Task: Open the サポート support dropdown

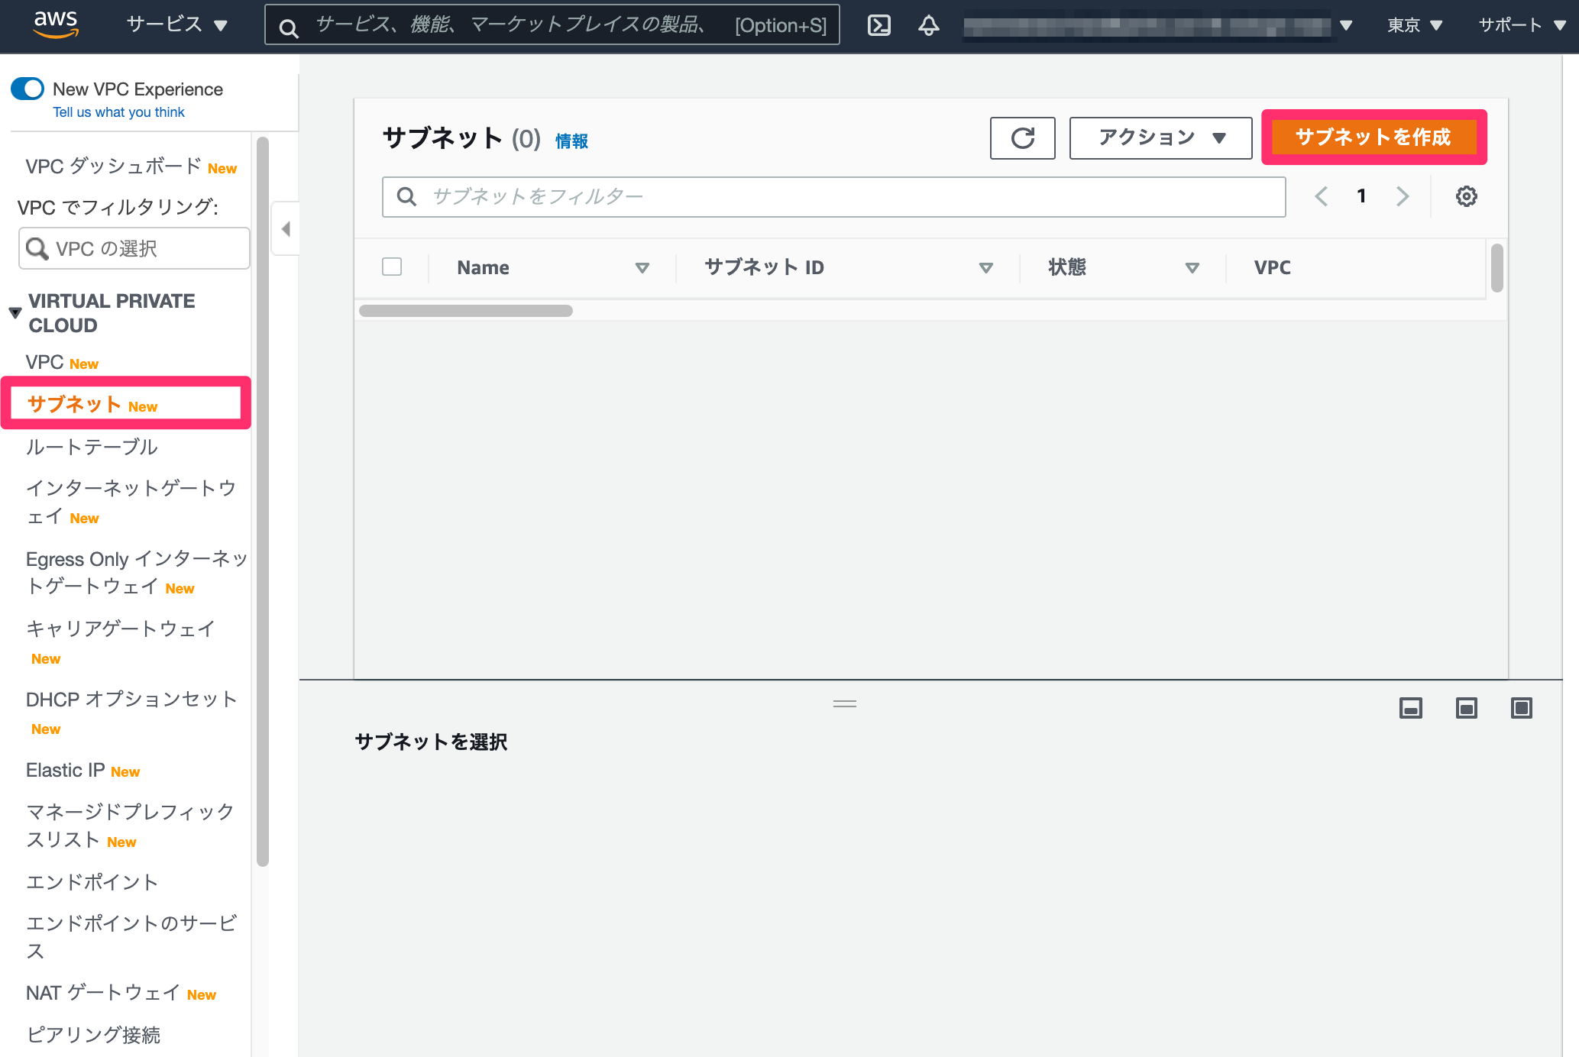Action: [1522, 25]
